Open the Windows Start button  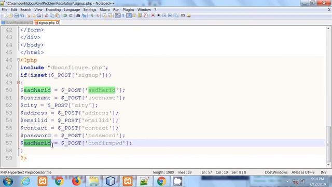click(x=8, y=181)
